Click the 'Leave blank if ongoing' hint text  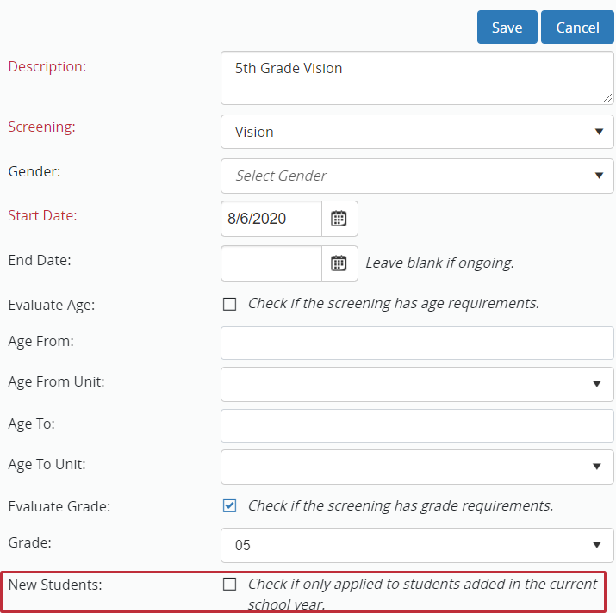[439, 263]
